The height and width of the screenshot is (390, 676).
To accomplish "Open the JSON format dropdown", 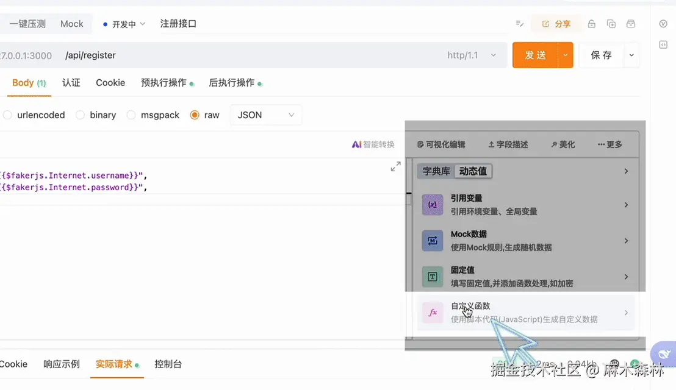I will (265, 115).
